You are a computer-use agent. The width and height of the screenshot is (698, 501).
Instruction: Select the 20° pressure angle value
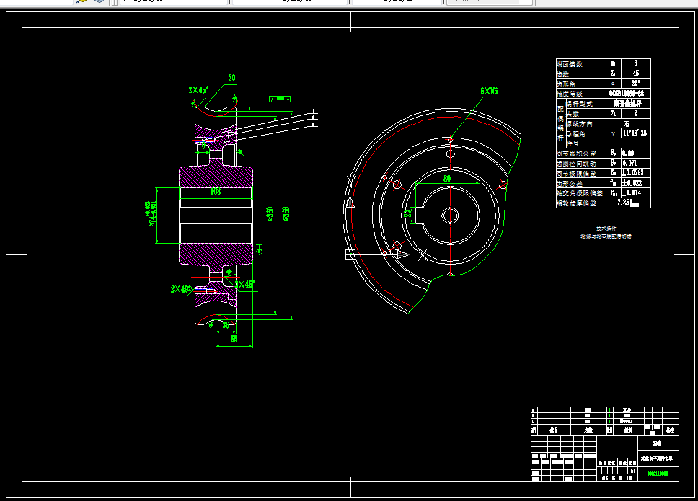[636, 83]
